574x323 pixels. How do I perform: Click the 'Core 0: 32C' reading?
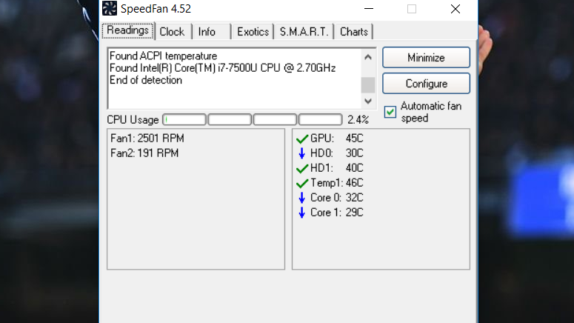coord(337,198)
